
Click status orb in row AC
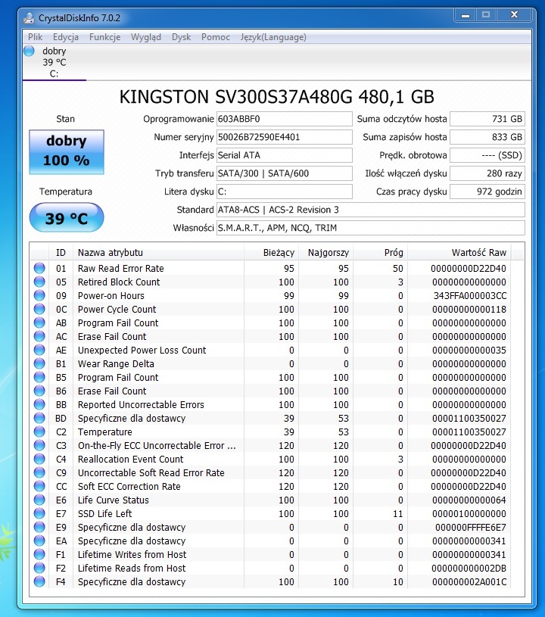click(x=39, y=336)
